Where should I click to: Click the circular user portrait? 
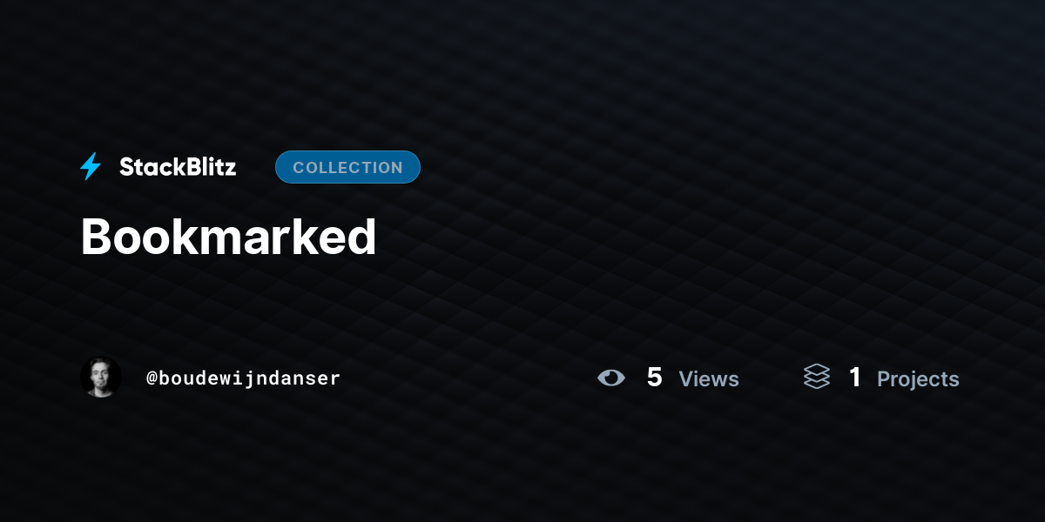[x=101, y=377]
